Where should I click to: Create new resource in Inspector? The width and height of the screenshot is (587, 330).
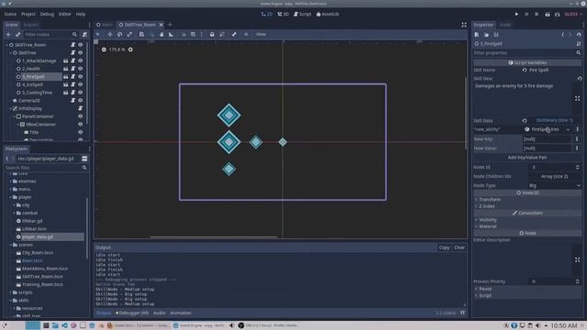pyautogui.click(x=477, y=35)
